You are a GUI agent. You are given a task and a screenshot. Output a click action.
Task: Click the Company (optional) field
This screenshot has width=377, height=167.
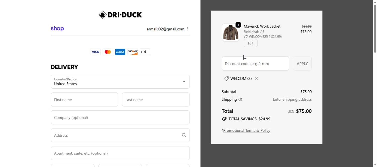[x=120, y=117]
